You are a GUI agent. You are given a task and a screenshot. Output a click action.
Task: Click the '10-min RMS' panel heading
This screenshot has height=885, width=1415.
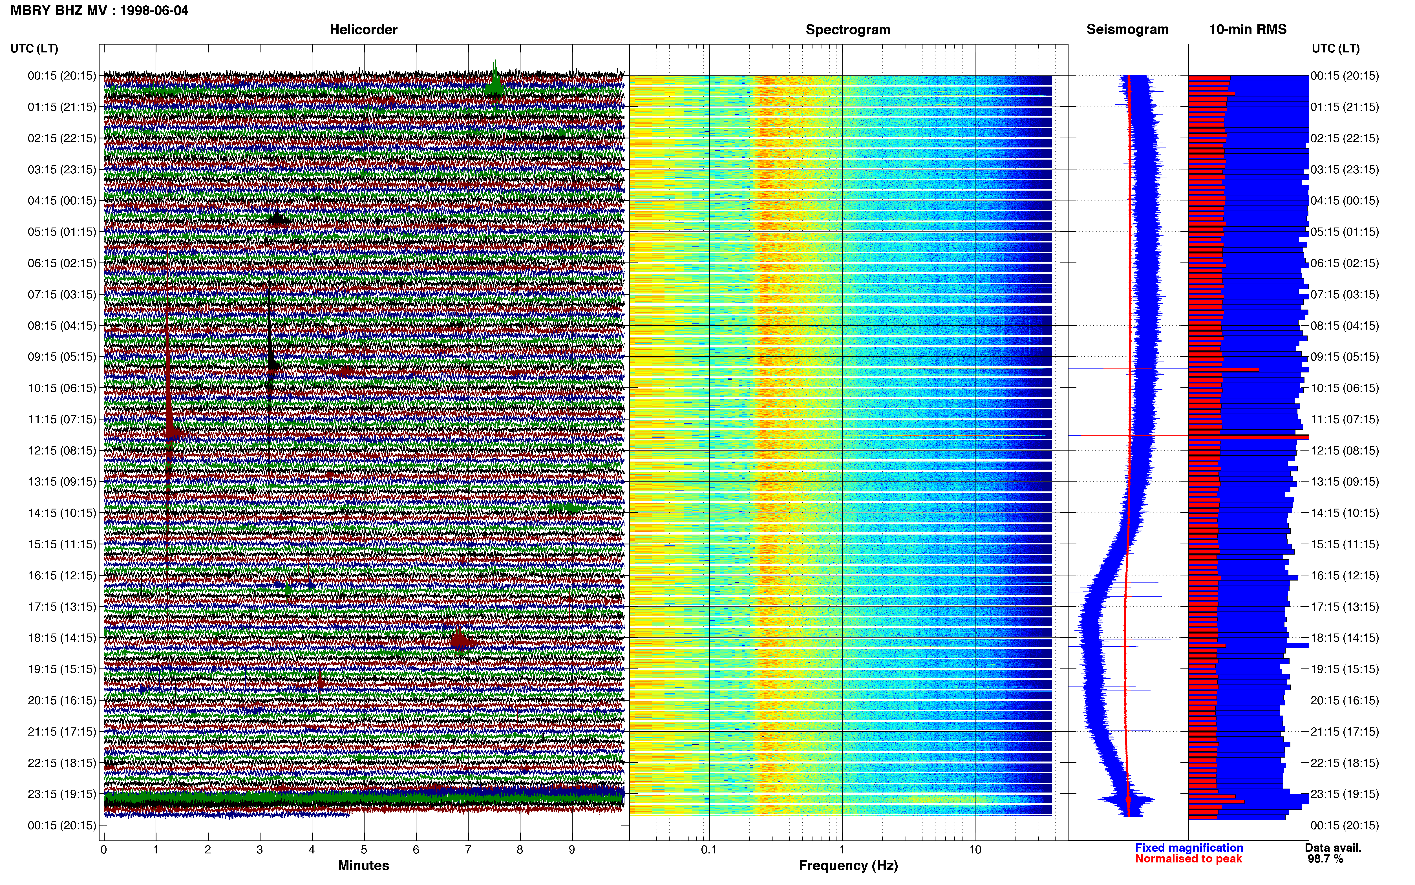click(x=1248, y=29)
